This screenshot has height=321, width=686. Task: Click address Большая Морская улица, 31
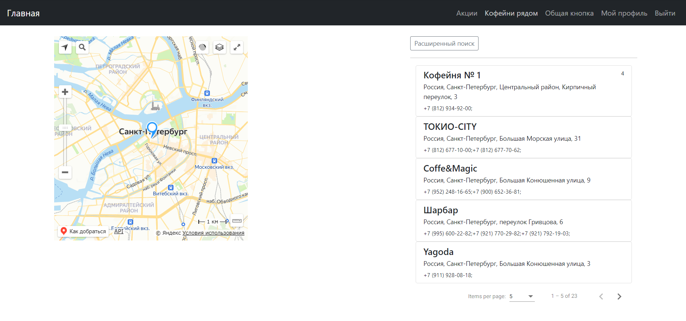point(540,139)
